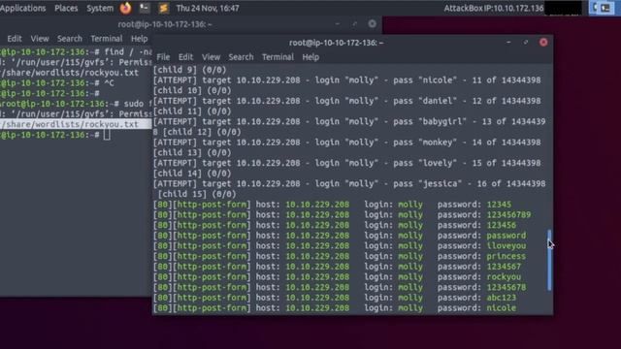Close the back terminal window
The image size is (621, 349).
[x=372, y=23]
